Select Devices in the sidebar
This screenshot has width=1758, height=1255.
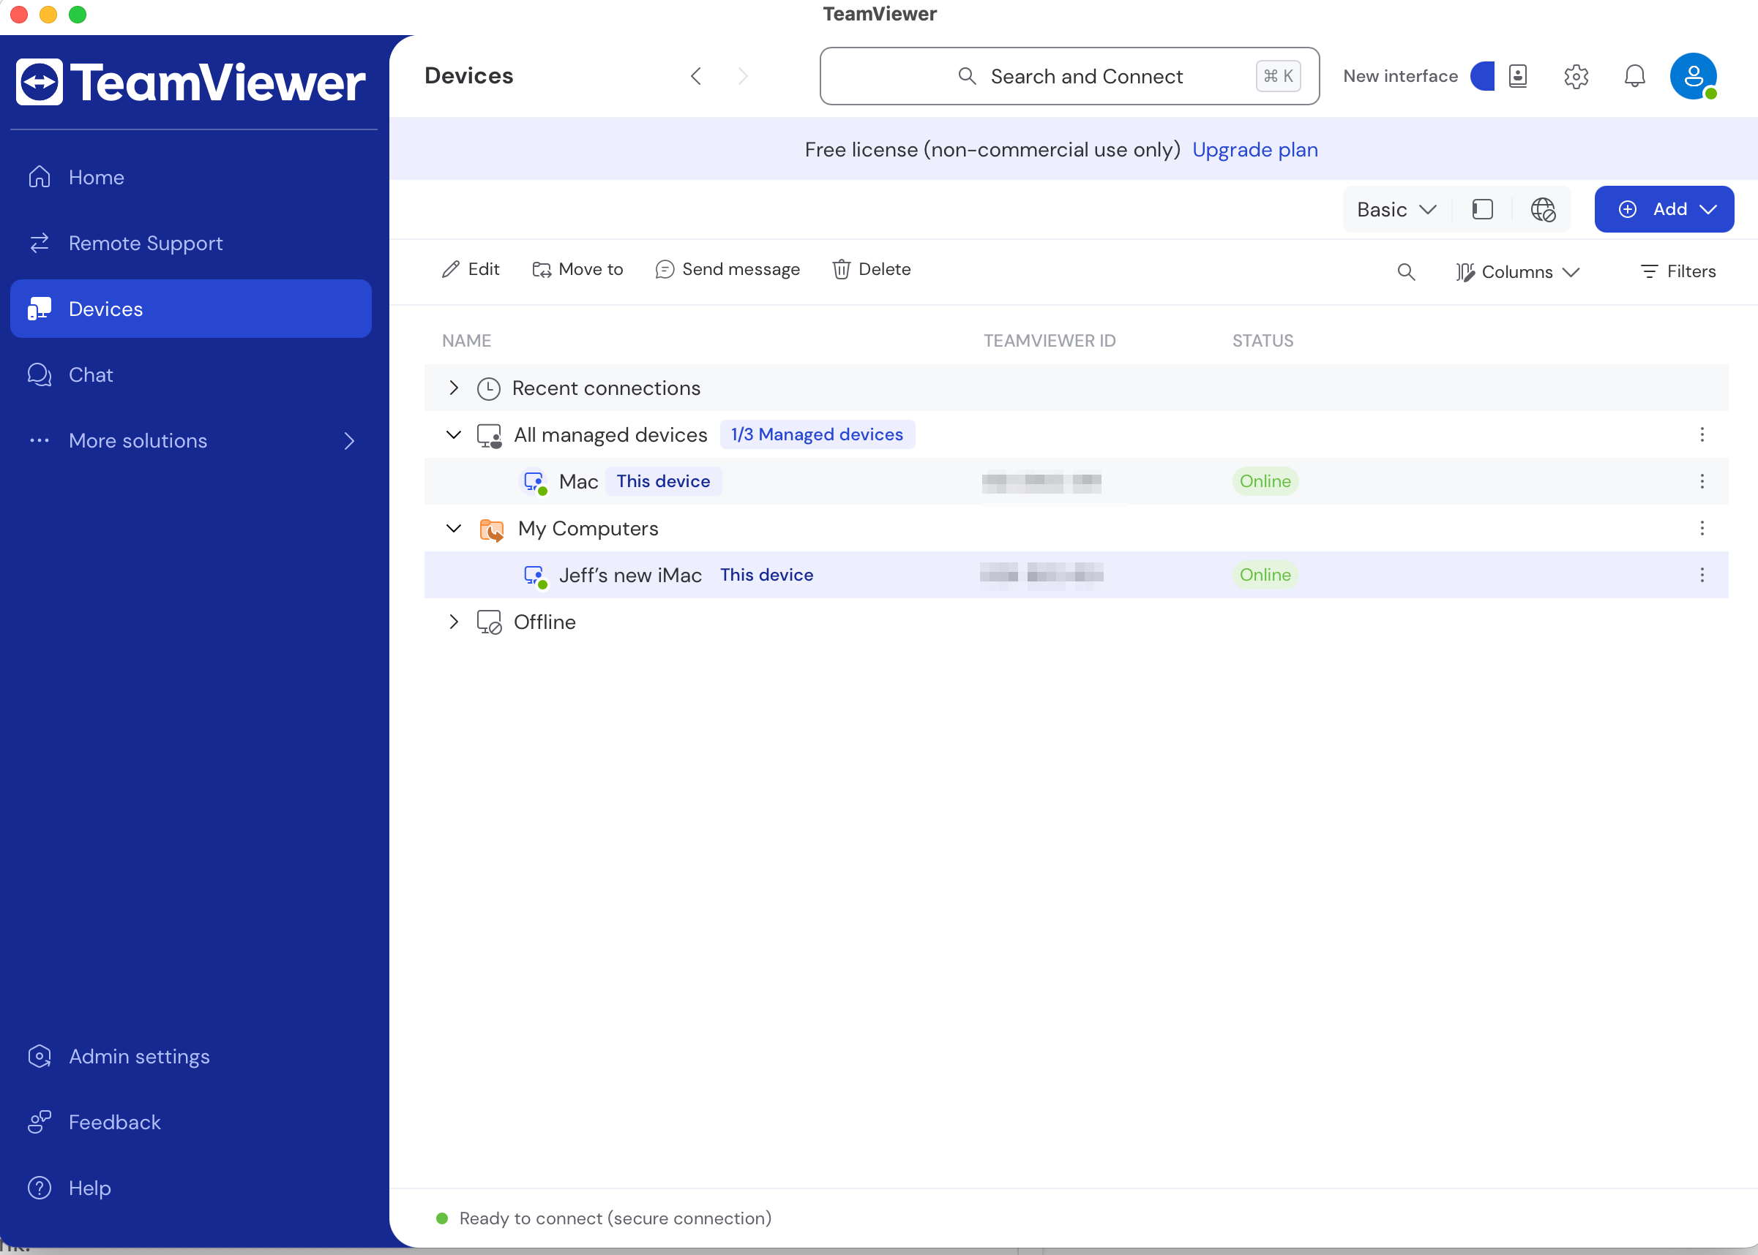(190, 309)
